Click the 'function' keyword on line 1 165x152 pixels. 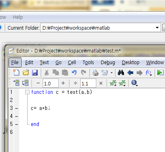pos(42,92)
